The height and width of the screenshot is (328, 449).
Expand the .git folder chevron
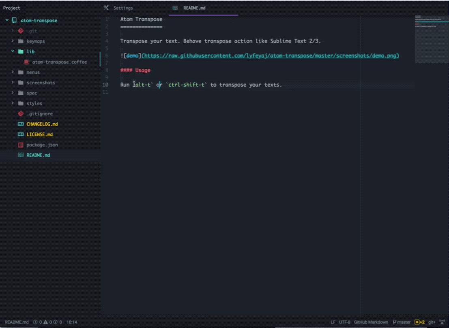[13, 30]
